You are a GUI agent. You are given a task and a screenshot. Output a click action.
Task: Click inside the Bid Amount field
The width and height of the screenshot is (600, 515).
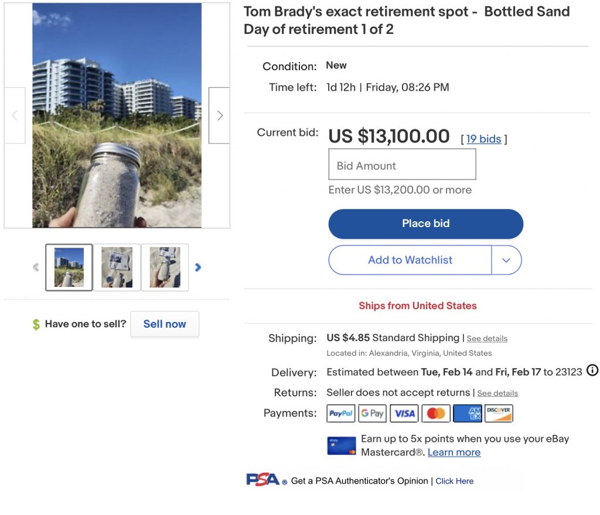tap(402, 164)
